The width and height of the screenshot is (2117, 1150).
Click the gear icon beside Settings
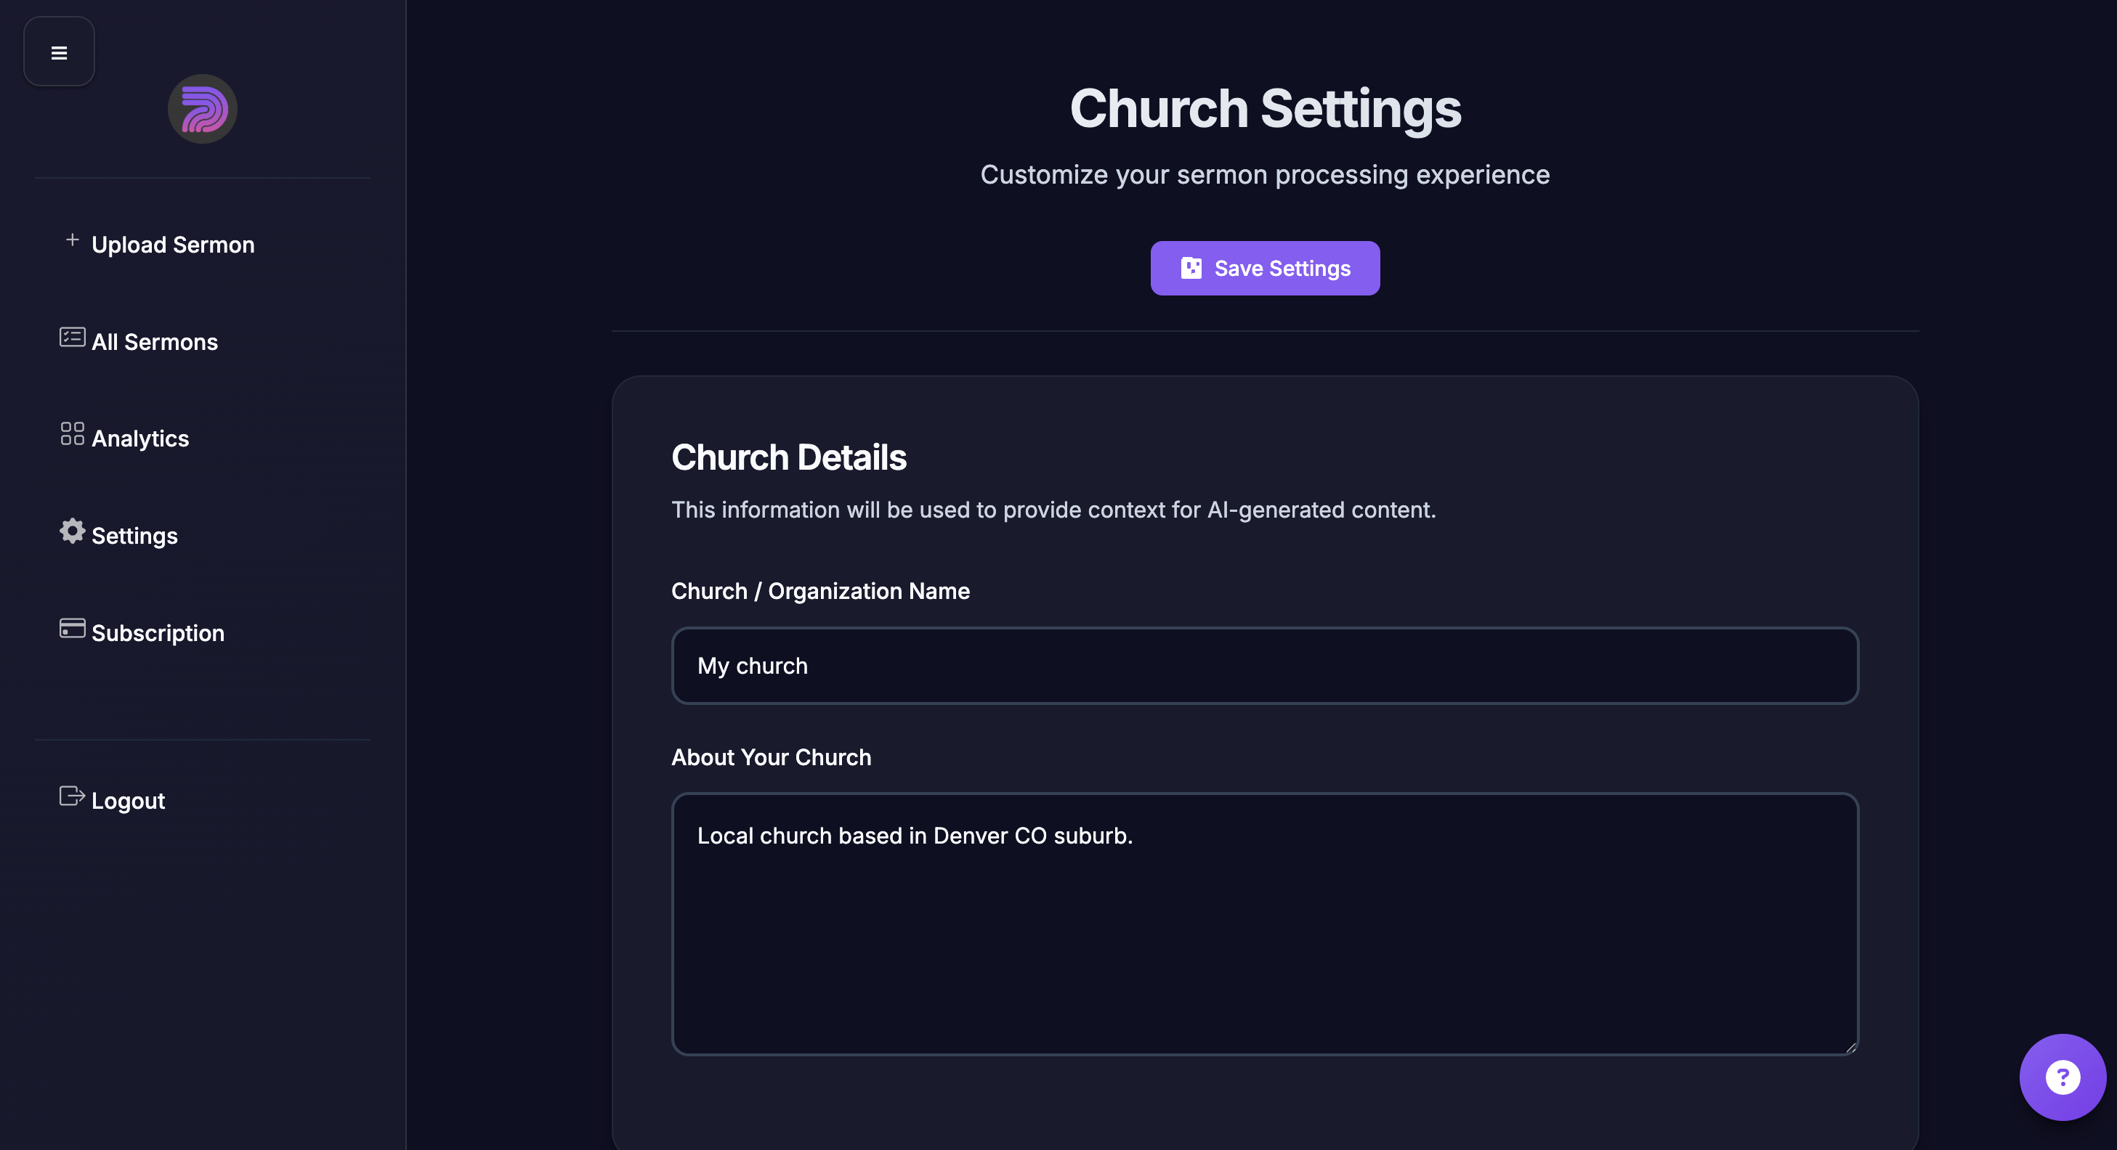(73, 531)
